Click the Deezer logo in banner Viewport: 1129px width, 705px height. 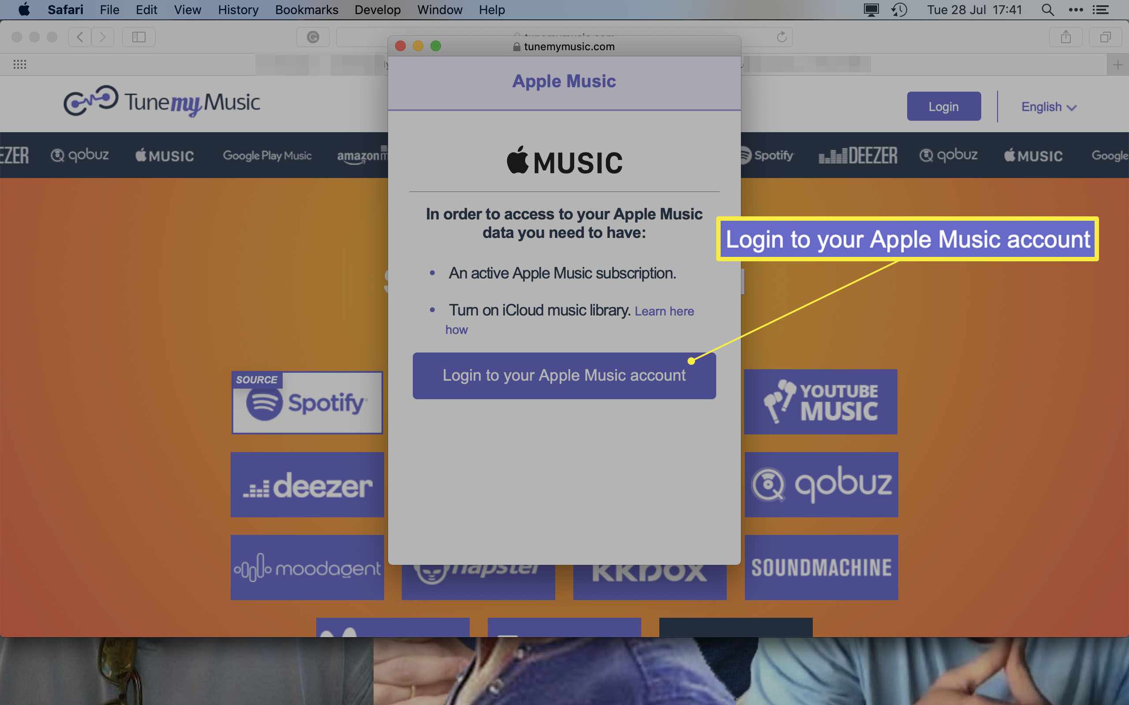click(858, 155)
